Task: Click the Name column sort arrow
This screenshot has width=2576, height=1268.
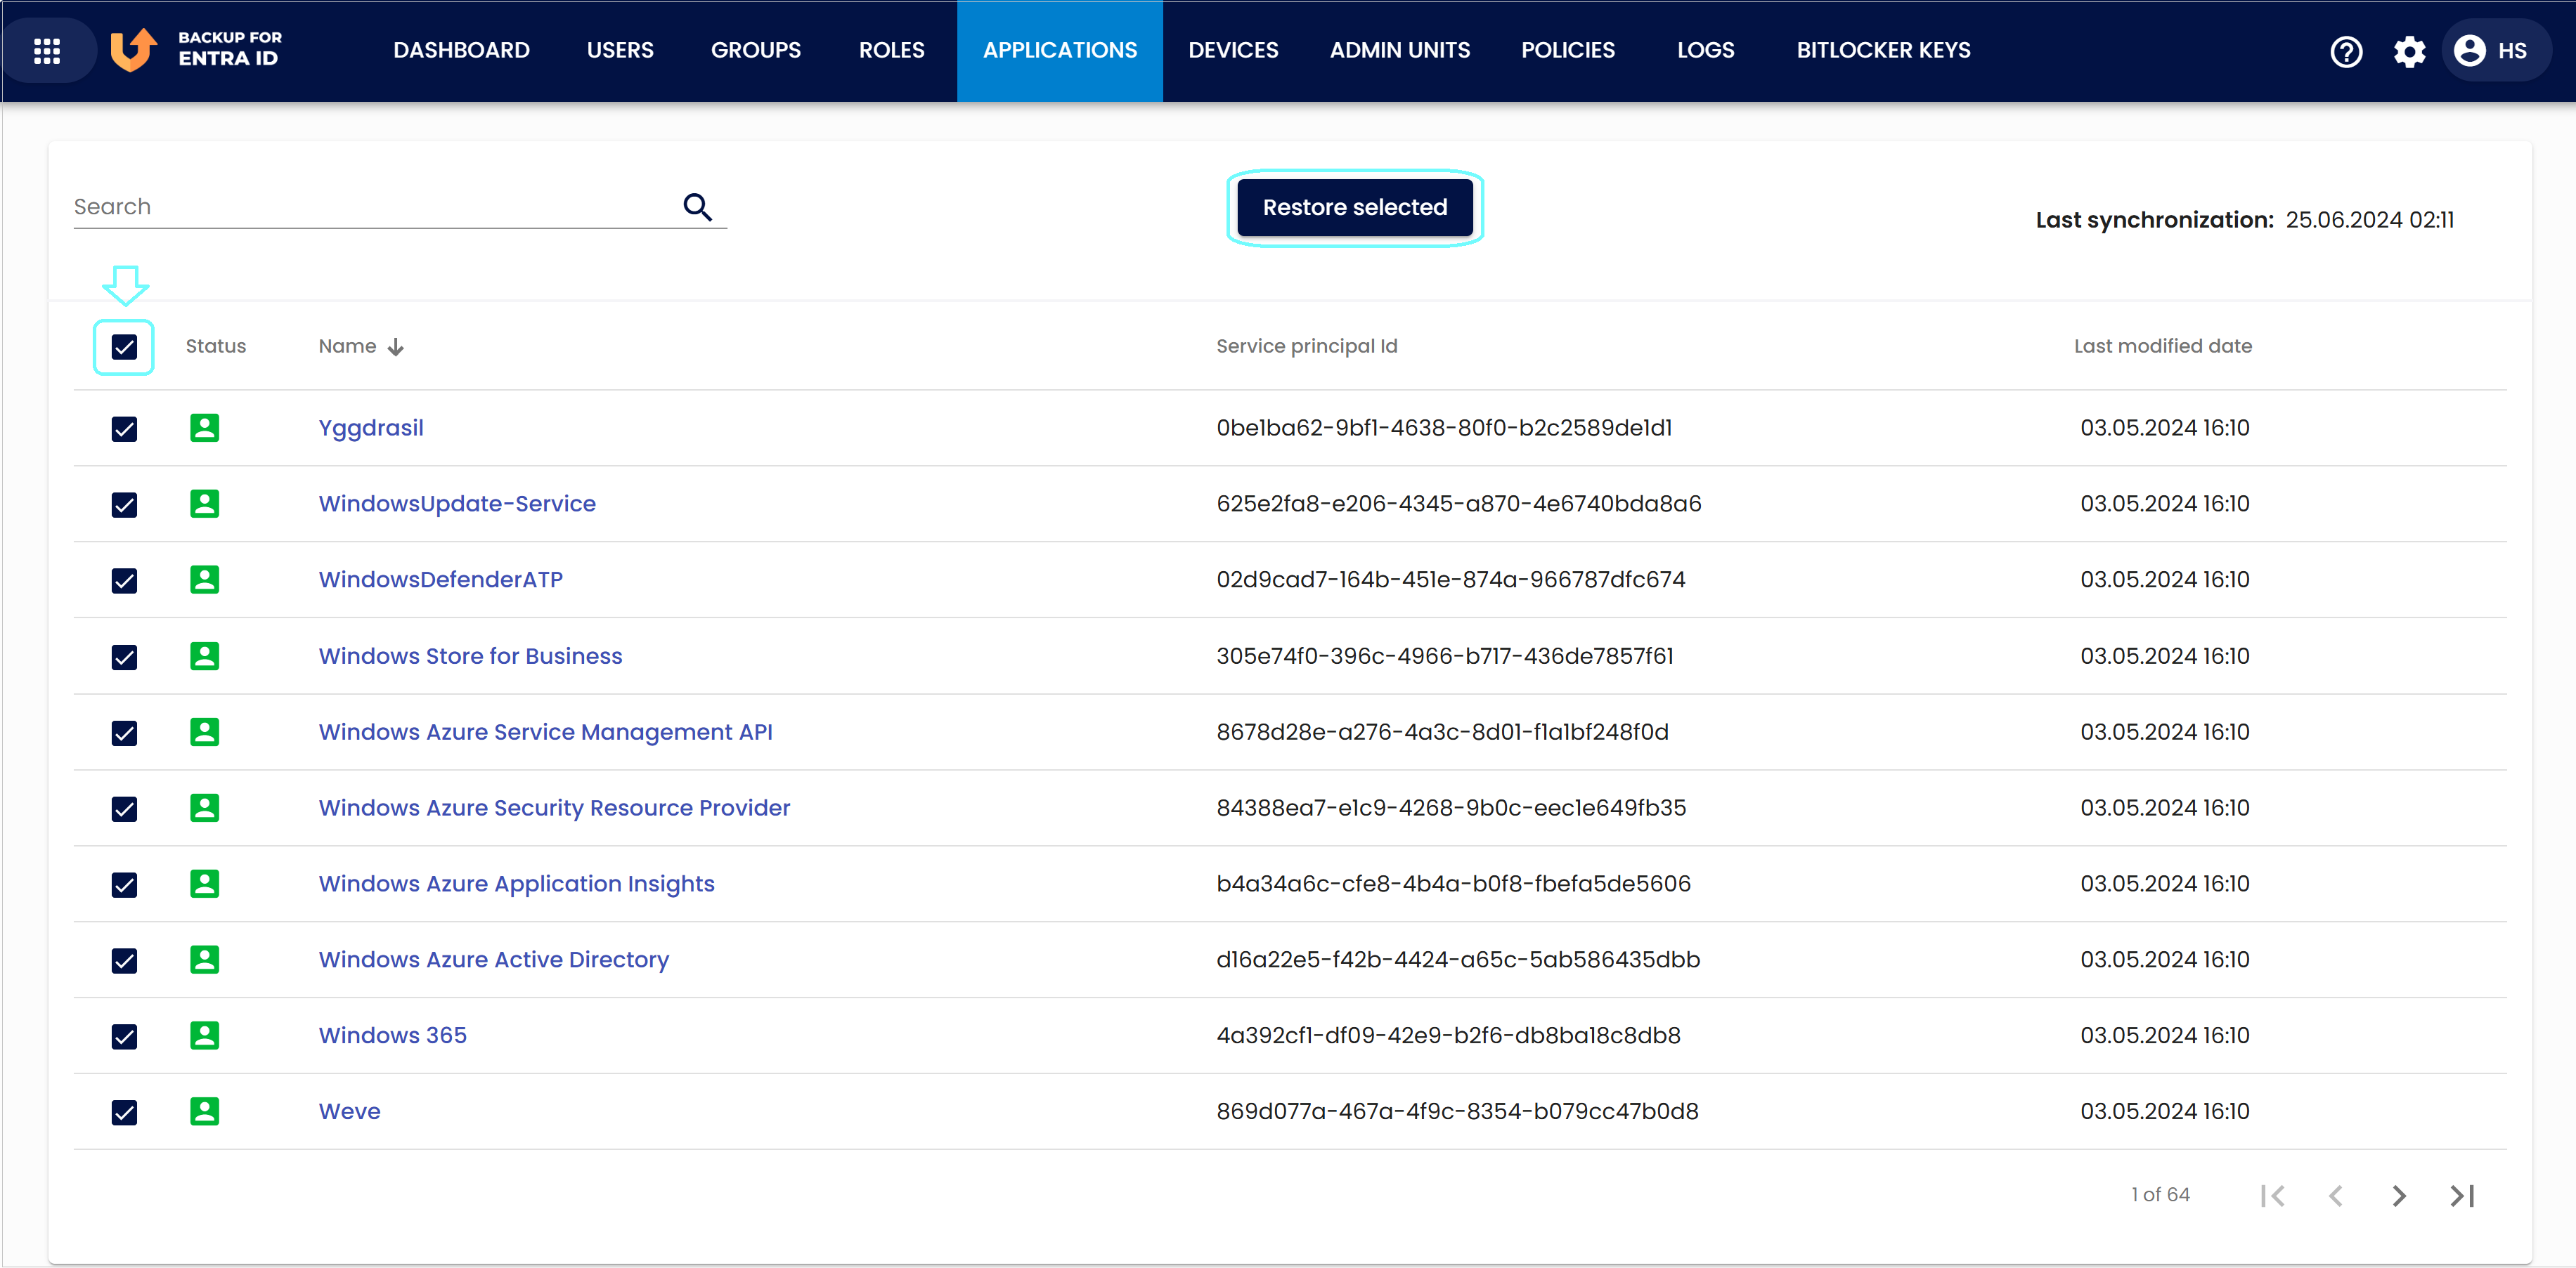Action: 396,347
